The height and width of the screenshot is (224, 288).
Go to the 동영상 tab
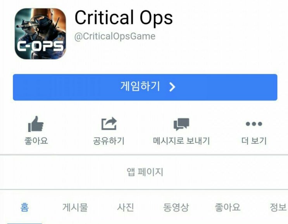(176, 207)
